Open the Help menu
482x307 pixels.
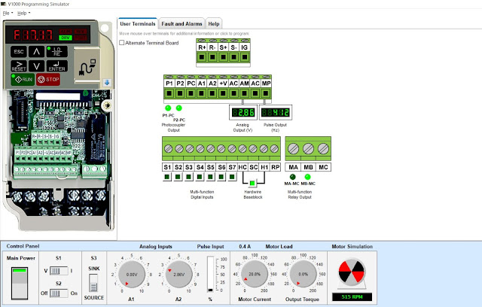pyautogui.click(x=23, y=14)
